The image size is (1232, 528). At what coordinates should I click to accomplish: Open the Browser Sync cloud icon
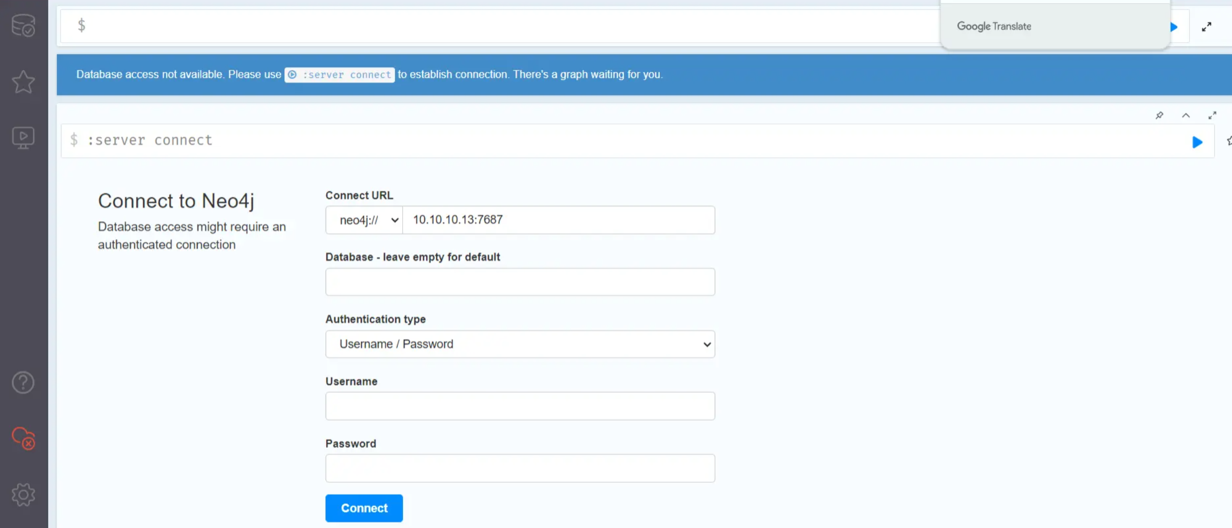tap(23, 438)
